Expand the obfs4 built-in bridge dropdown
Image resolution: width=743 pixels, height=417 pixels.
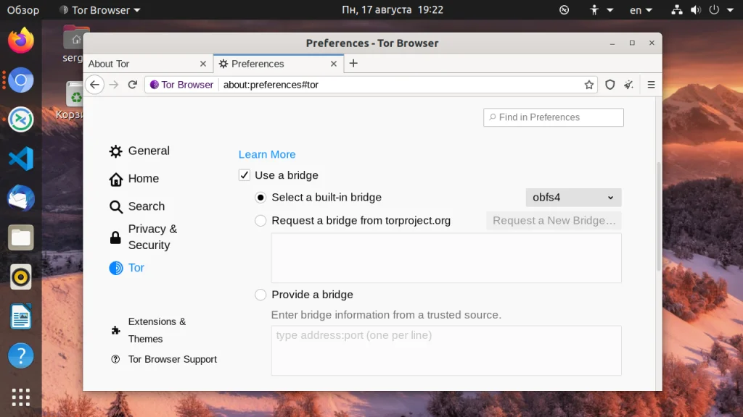(x=573, y=198)
